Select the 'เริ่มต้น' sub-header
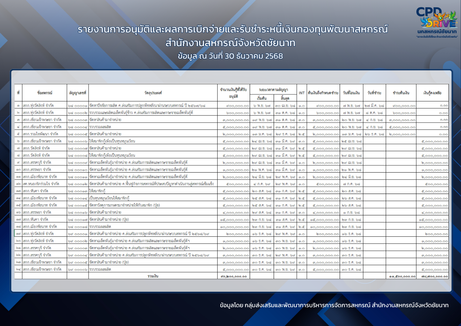Screen dimensions: 461x326 [262, 98]
